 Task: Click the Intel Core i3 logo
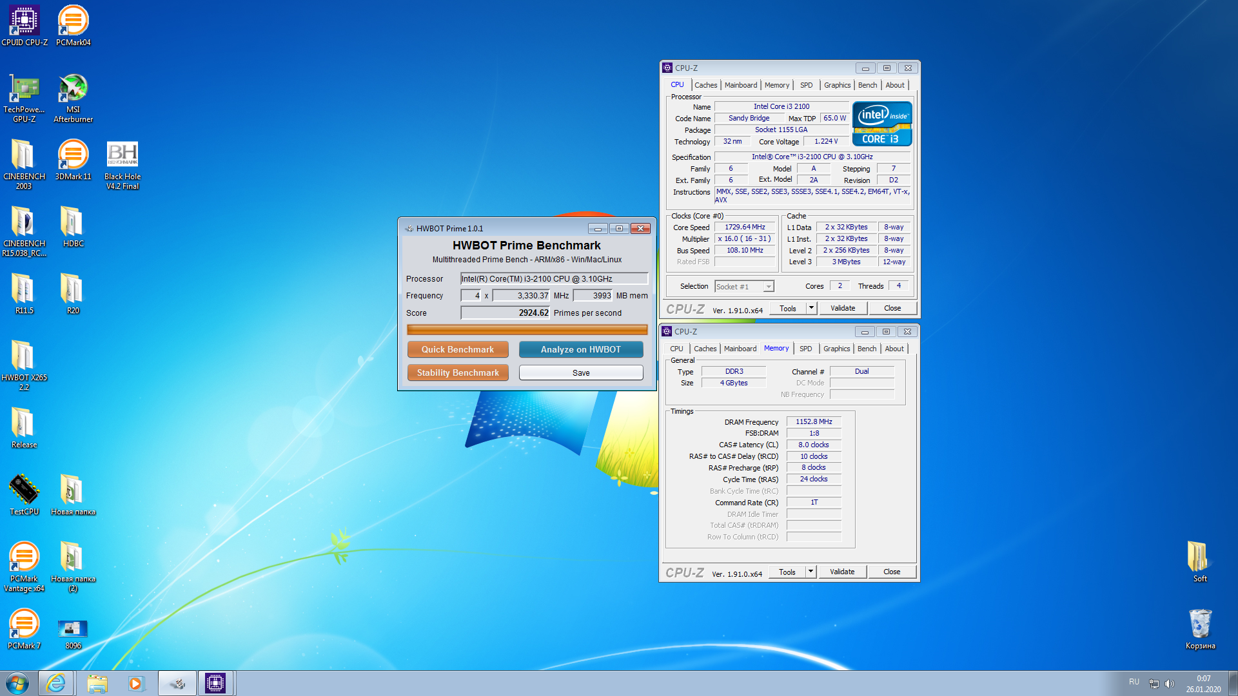[882, 124]
